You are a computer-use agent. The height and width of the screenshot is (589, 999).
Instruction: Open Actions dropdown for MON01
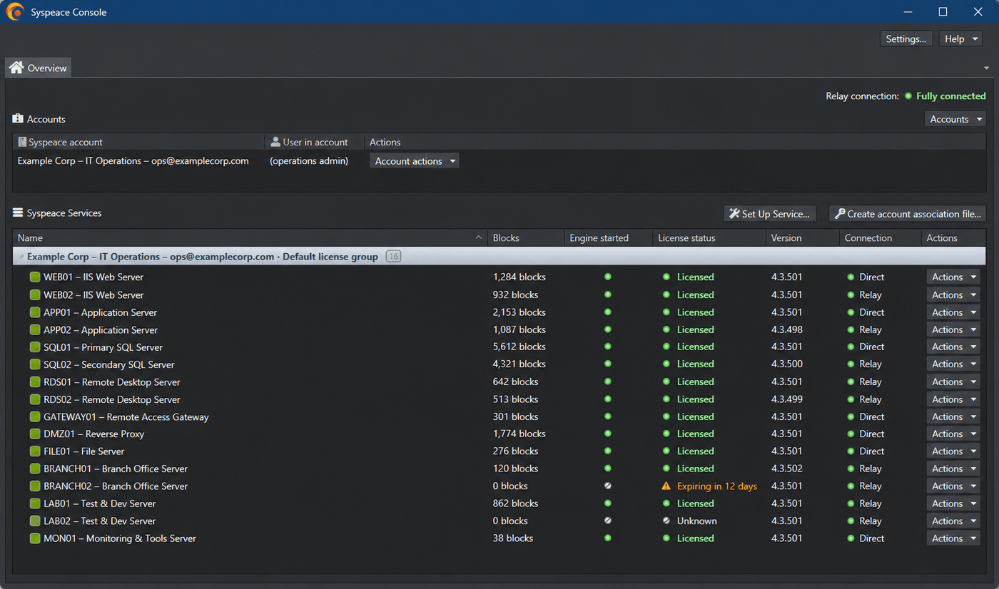pyautogui.click(x=953, y=538)
